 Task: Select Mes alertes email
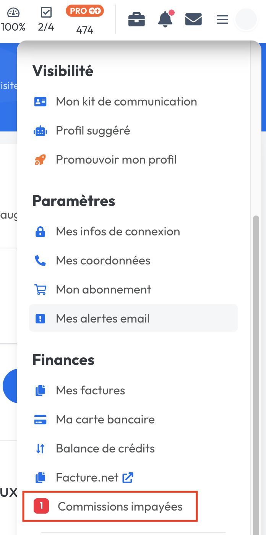click(x=102, y=319)
